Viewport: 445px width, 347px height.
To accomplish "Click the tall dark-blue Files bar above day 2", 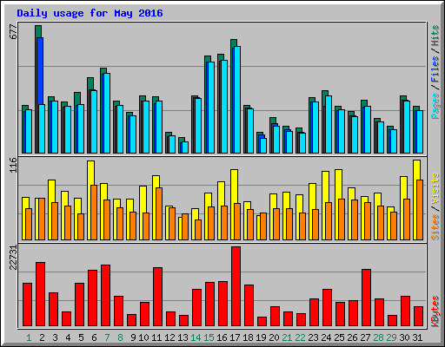I will (40, 71).
